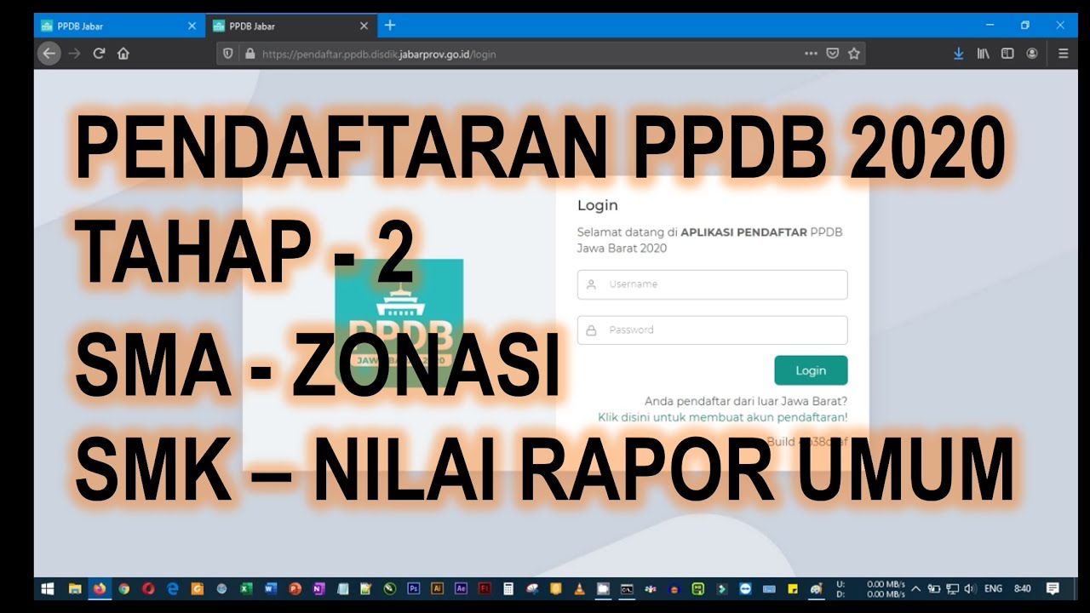Open OneNote from the taskbar

(x=318, y=588)
